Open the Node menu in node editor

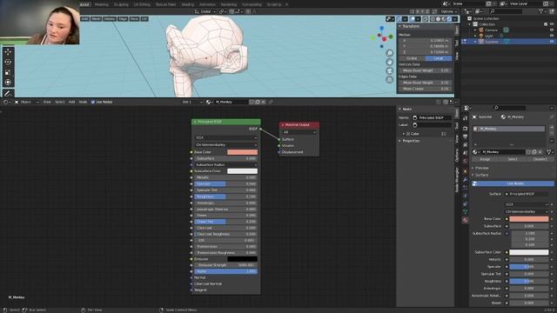click(83, 102)
